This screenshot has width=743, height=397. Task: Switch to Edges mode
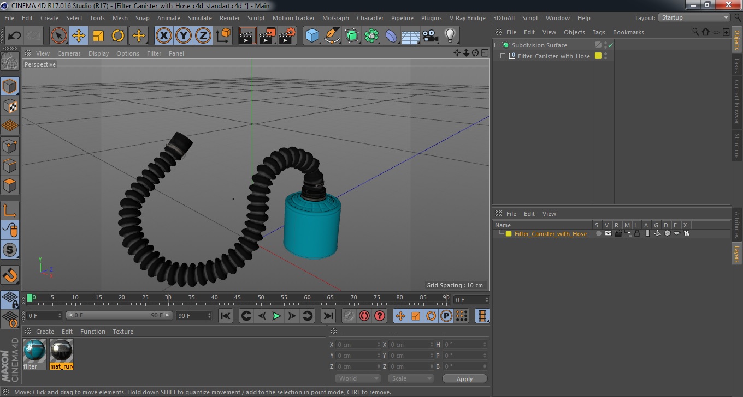[10, 165]
